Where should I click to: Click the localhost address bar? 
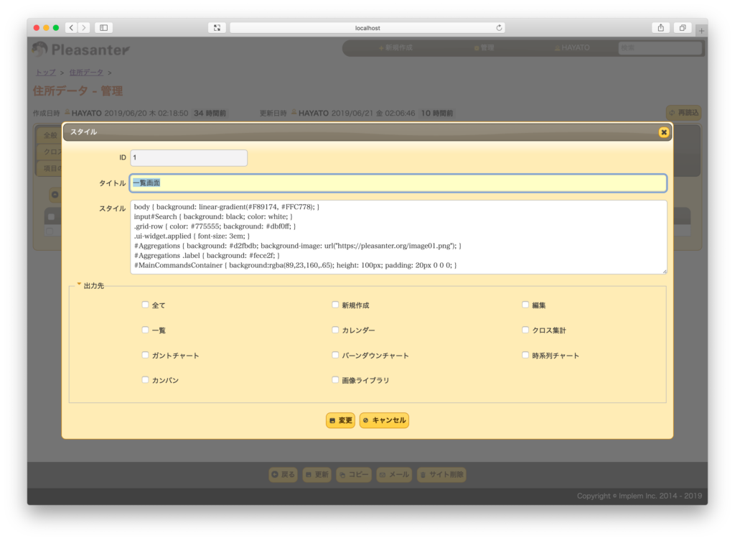367,28
